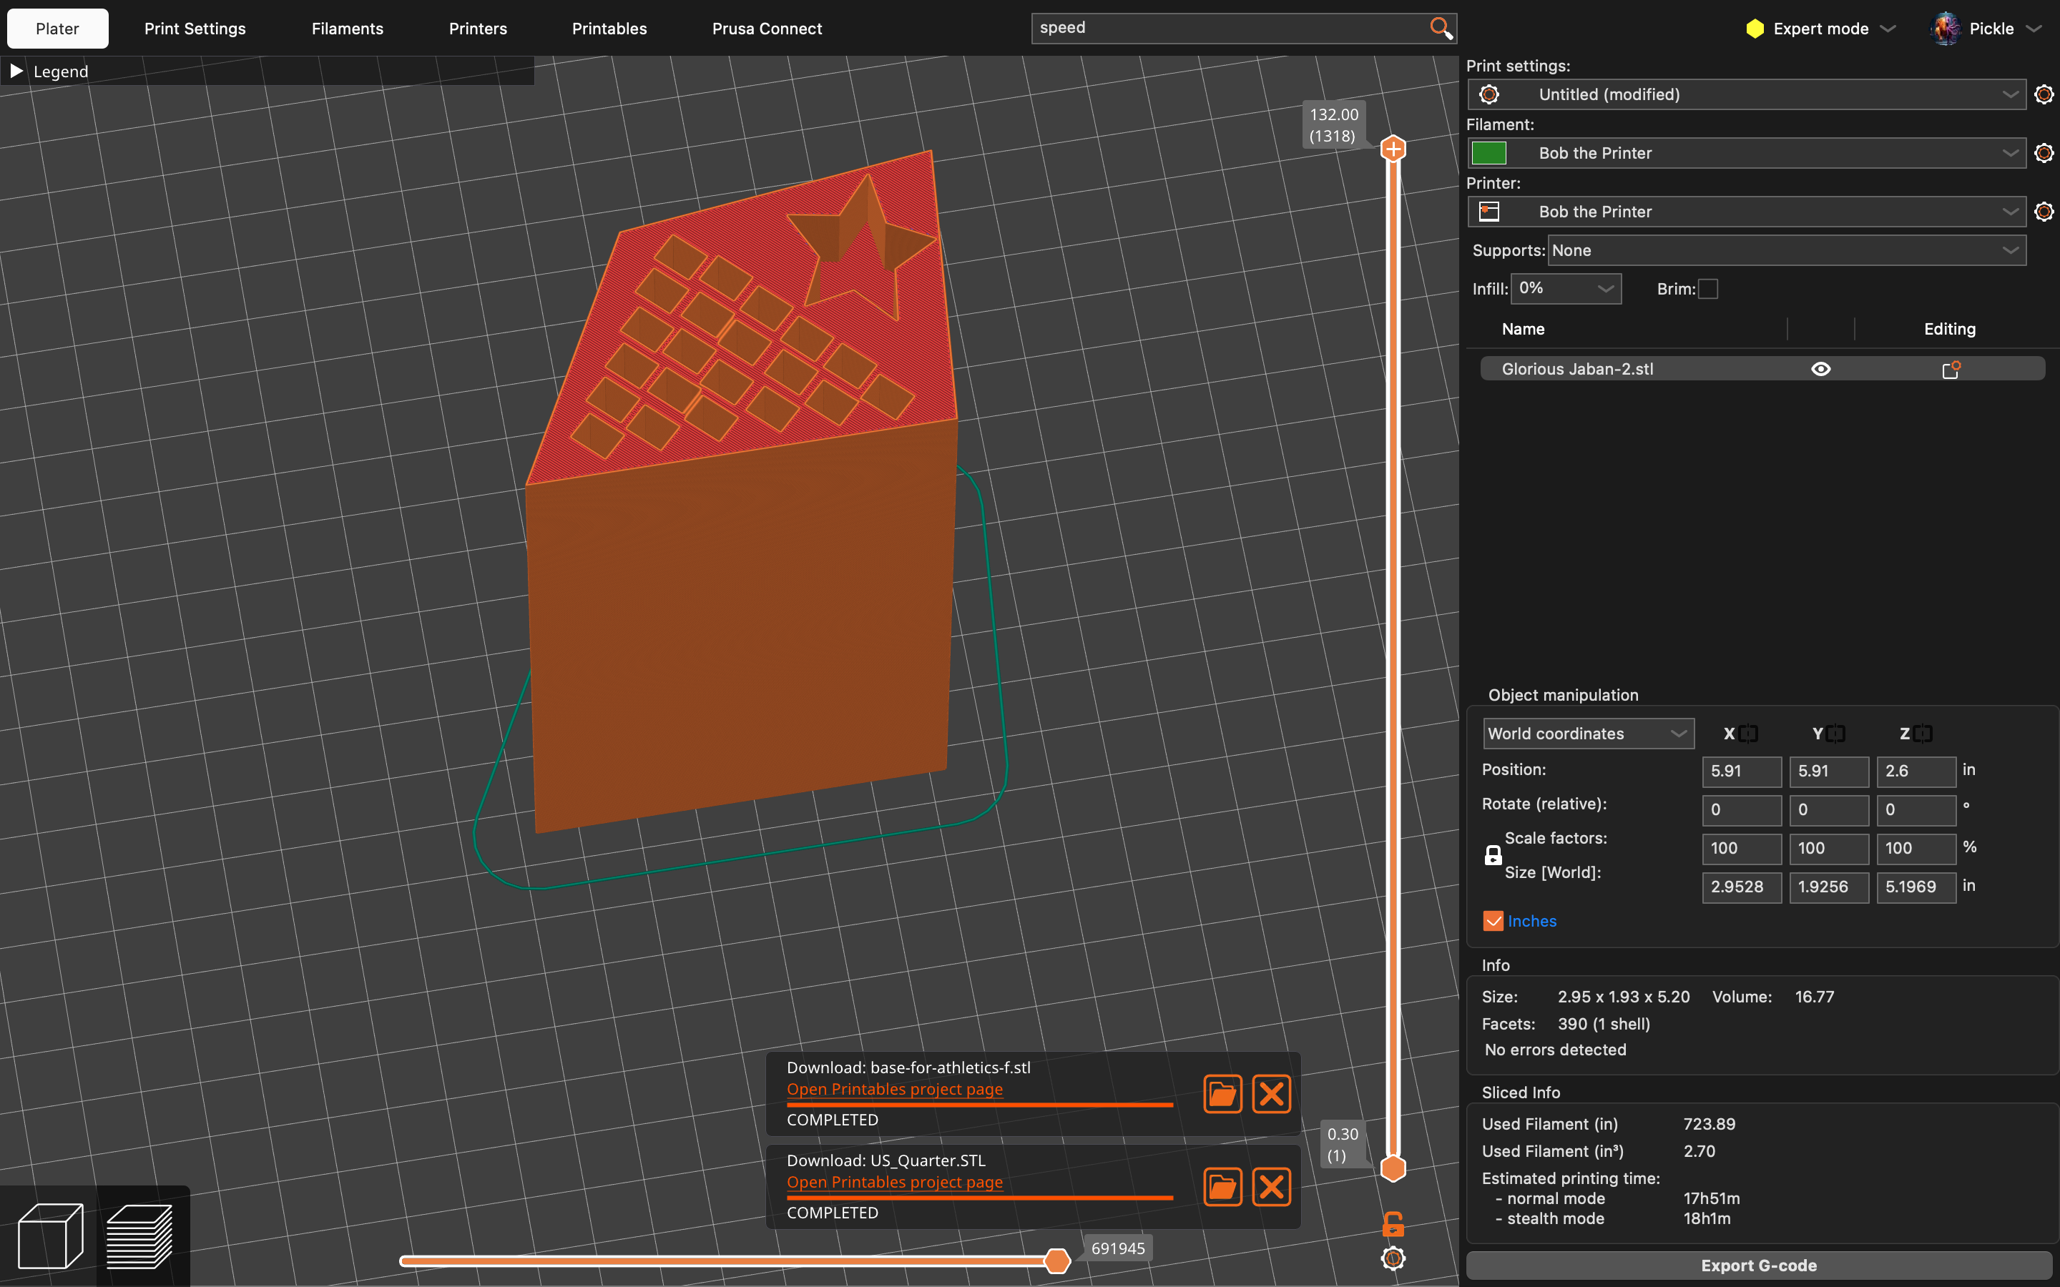Open Printables project page for US_Quarter.STL

pos(895,1183)
